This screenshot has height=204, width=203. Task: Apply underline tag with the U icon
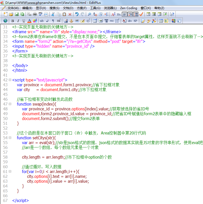click(x=24, y=21)
